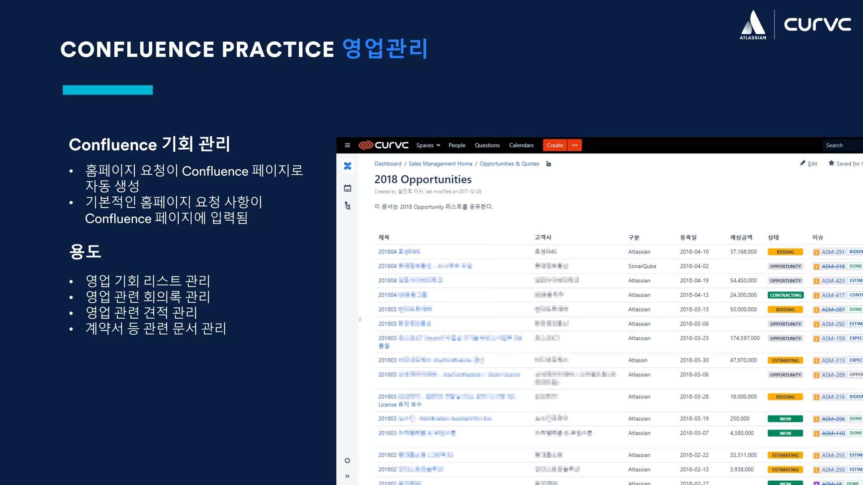Sort by 등록일 column header
This screenshot has height=485, width=863.
[688, 237]
